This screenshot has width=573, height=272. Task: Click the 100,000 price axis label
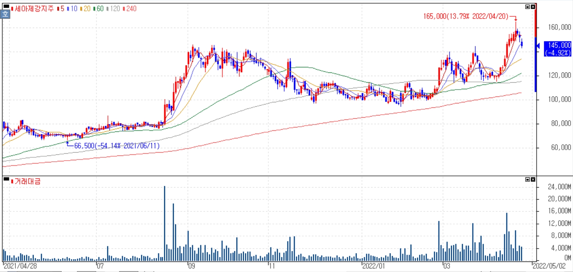pos(559,99)
